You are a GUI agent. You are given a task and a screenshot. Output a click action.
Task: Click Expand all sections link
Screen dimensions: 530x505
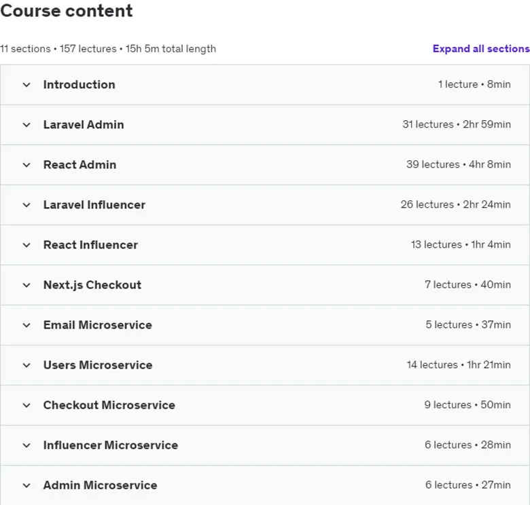tap(481, 49)
